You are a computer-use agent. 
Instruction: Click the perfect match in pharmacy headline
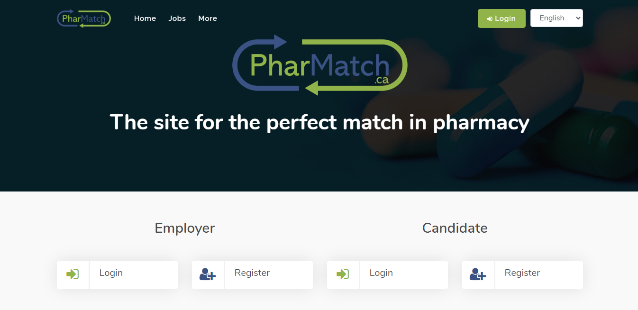[319, 122]
